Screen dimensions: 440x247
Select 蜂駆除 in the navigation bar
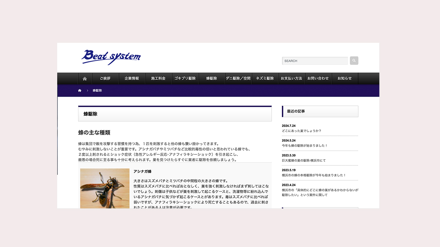[x=212, y=79]
